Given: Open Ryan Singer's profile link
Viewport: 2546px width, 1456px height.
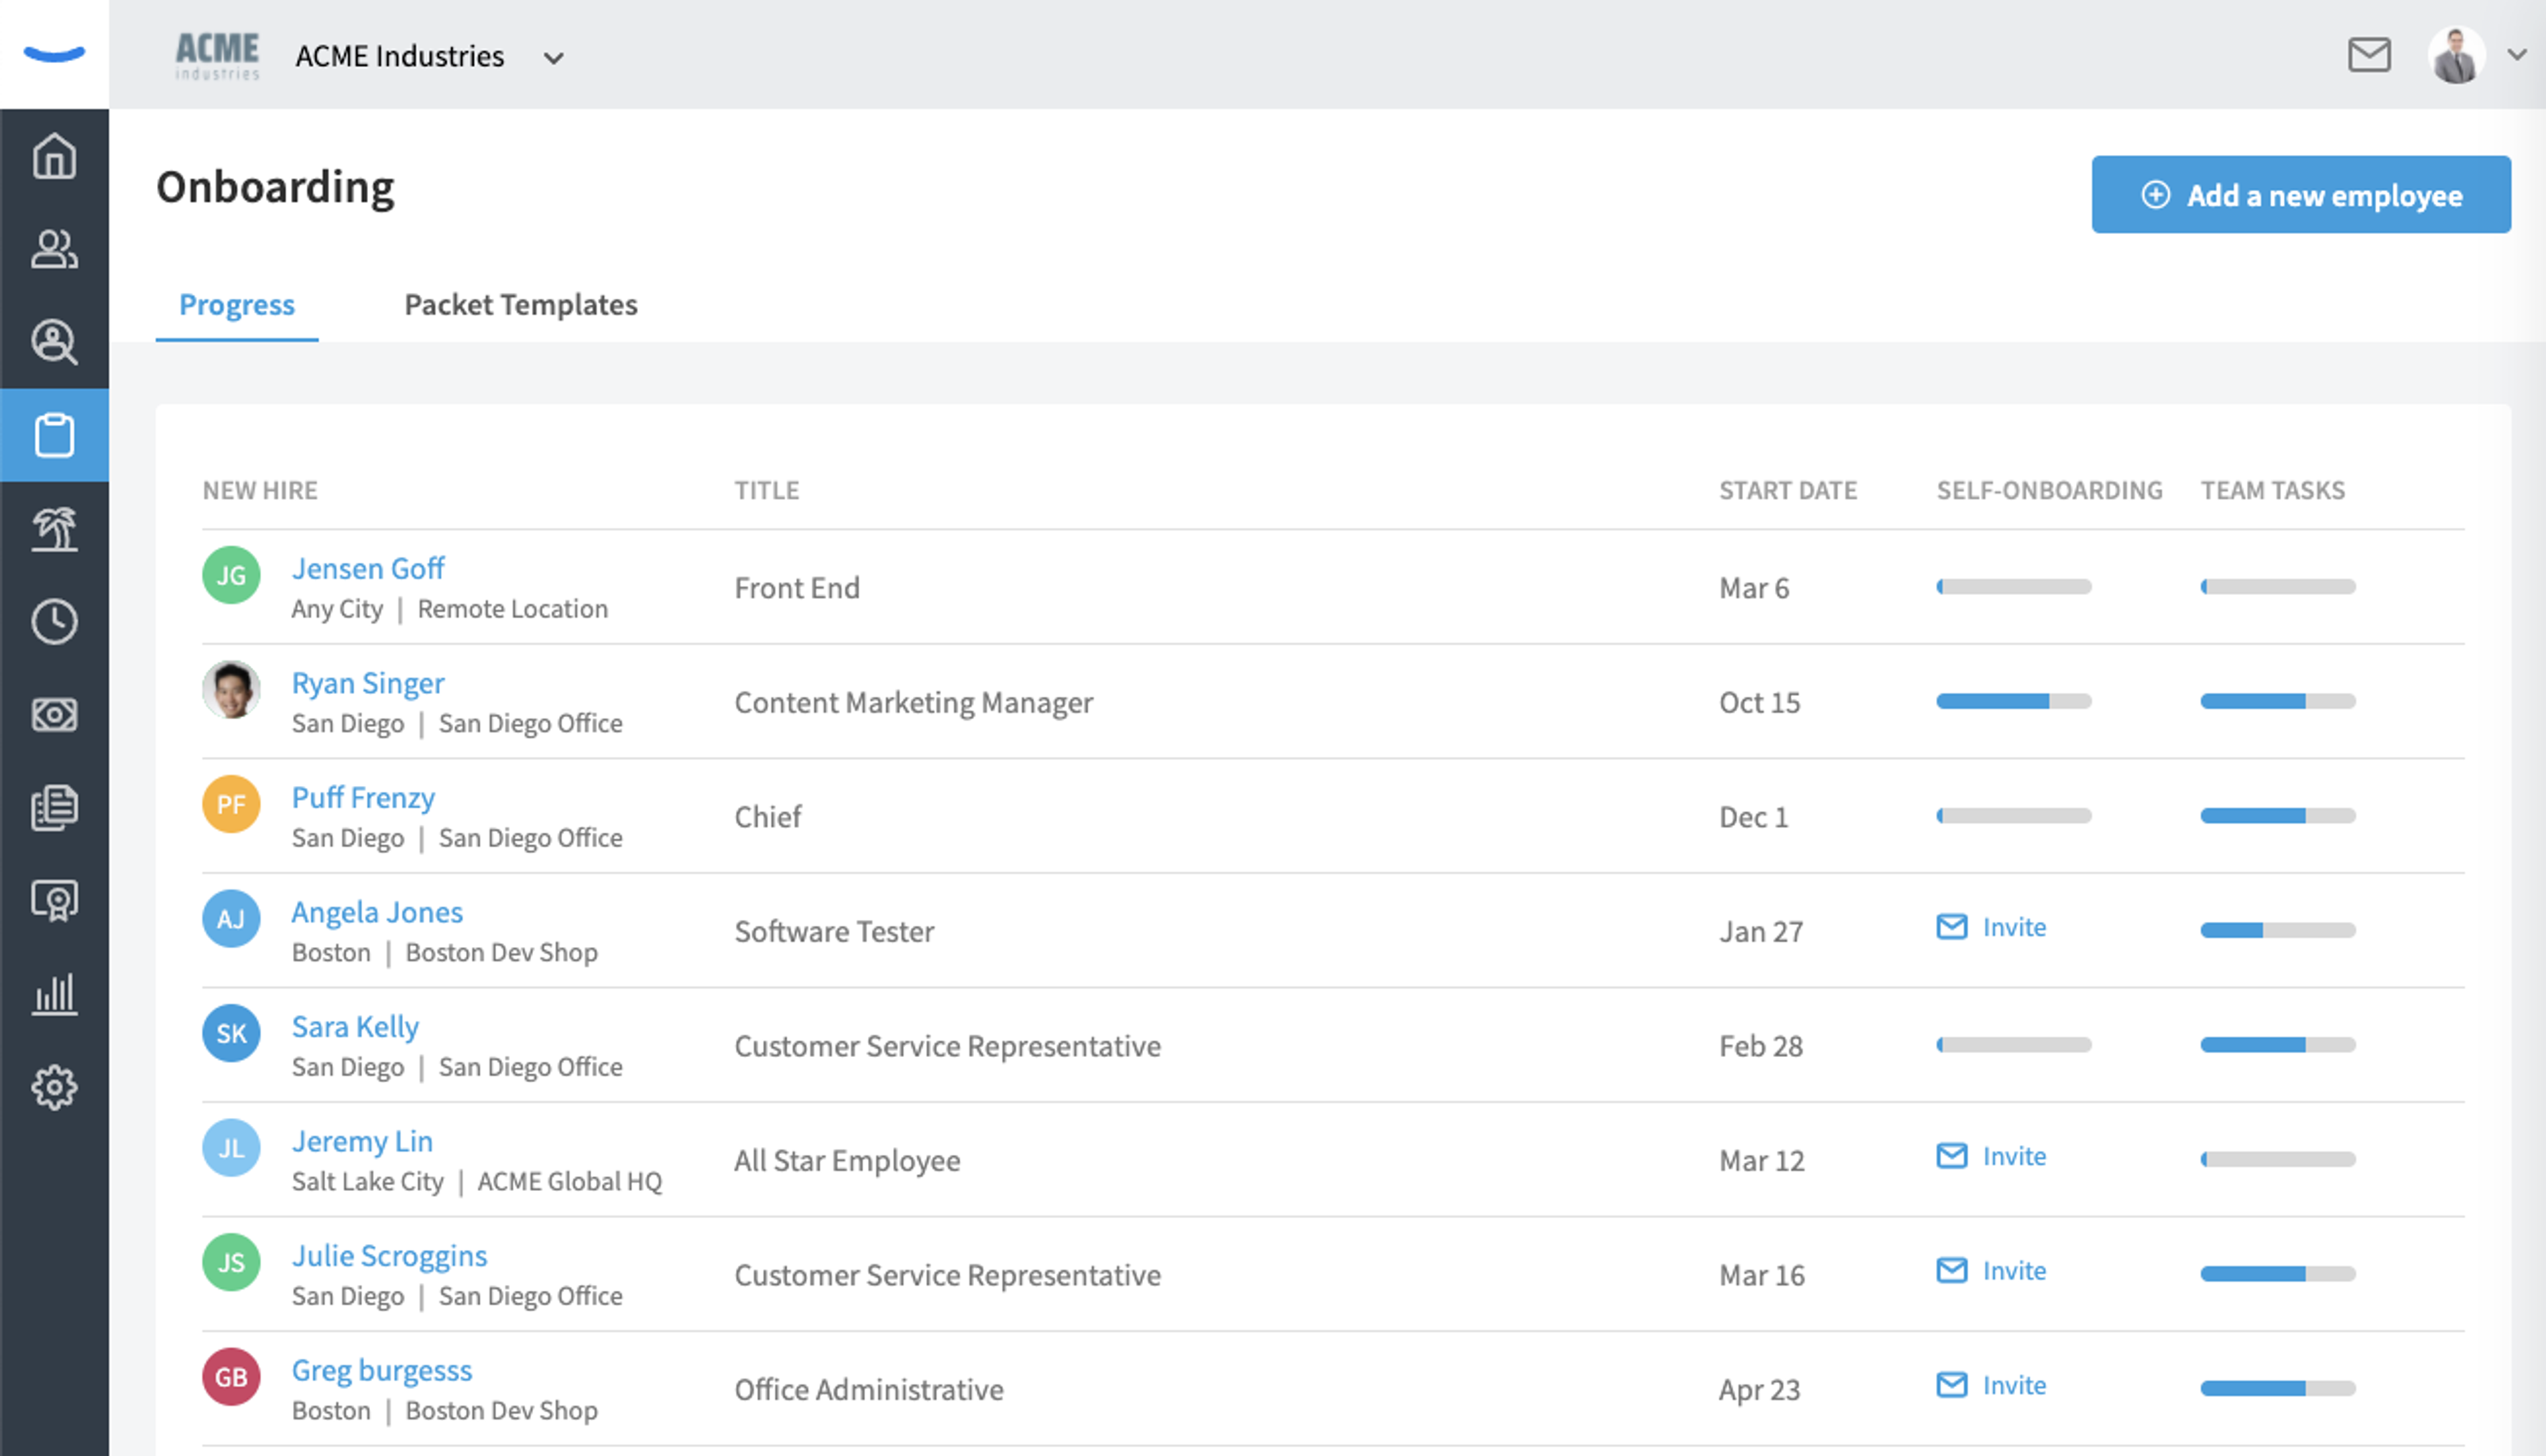Looking at the screenshot, I should click(x=368, y=683).
